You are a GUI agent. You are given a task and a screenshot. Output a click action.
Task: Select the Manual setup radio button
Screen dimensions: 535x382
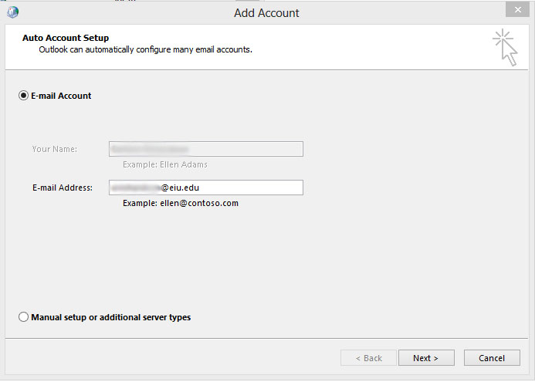click(24, 317)
